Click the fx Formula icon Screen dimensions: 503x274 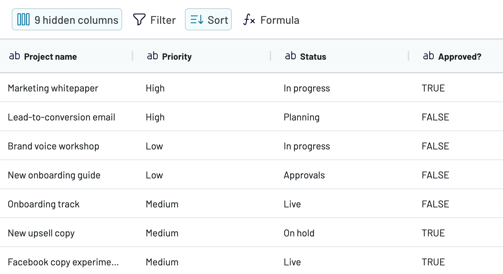(x=249, y=20)
